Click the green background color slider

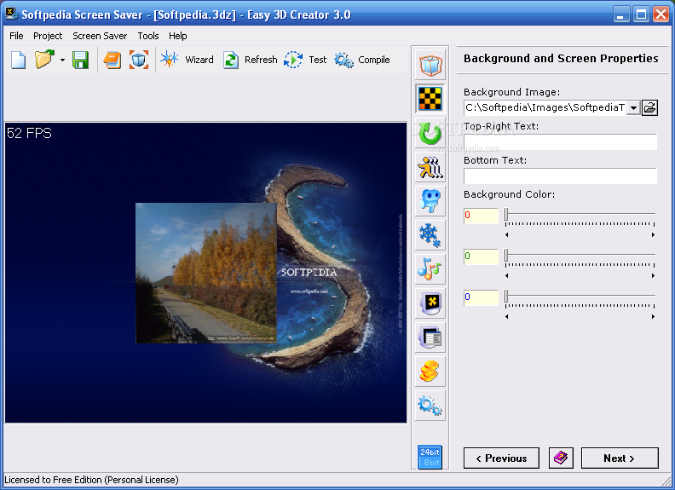point(580,257)
